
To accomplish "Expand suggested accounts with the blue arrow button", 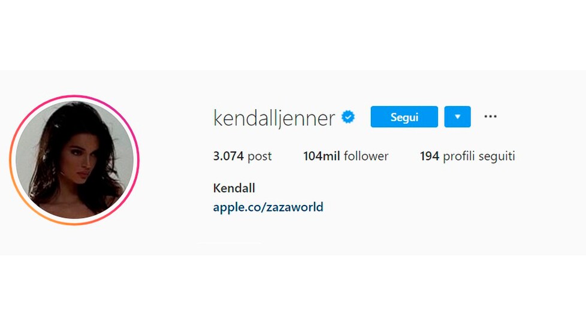I will point(457,117).
